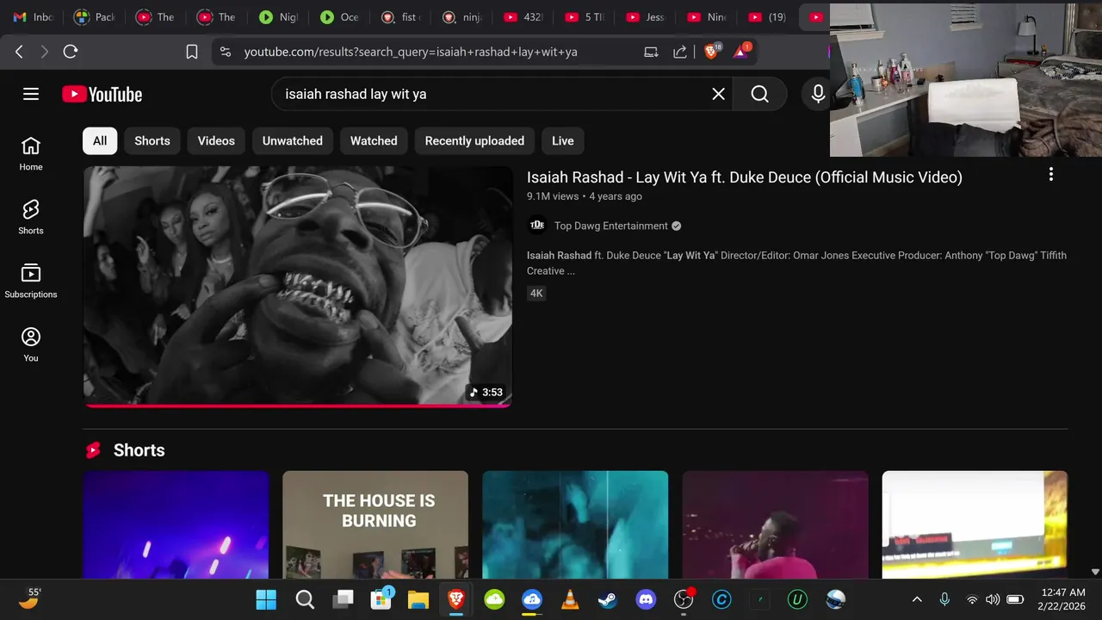
Task: Open the red-shirt concert performer short
Action: point(775,524)
